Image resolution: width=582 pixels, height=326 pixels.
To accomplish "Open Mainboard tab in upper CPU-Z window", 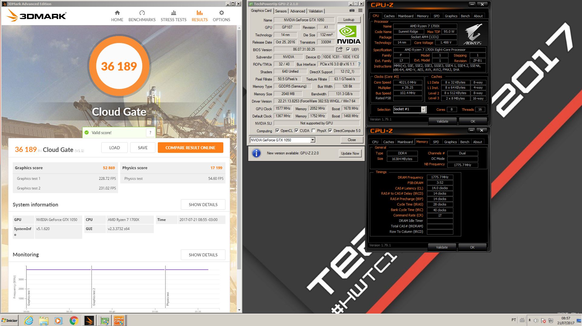I will (x=406, y=16).
